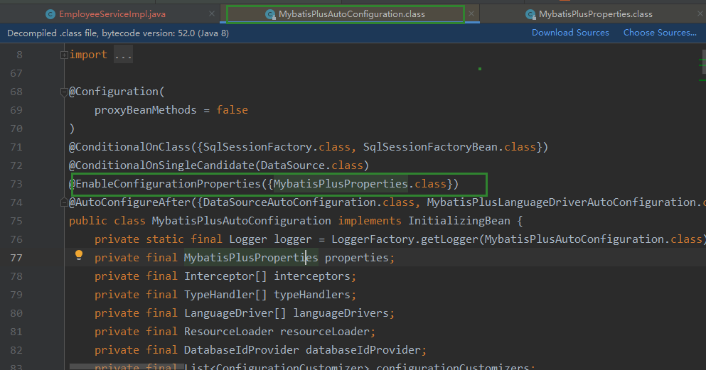Click the interceptors field name
This screenshot has width=706, height=370.
[312, 276]
